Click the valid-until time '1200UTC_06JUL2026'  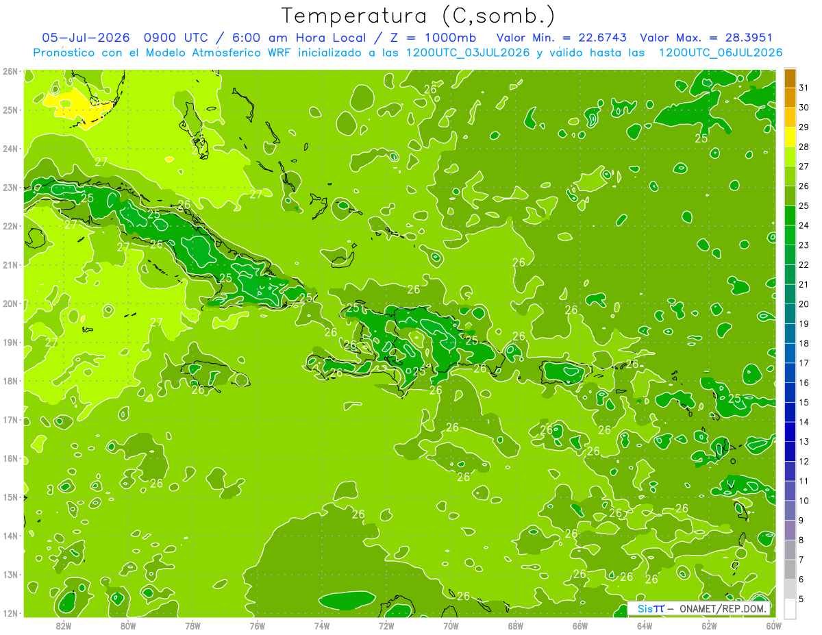click(720, 52)
